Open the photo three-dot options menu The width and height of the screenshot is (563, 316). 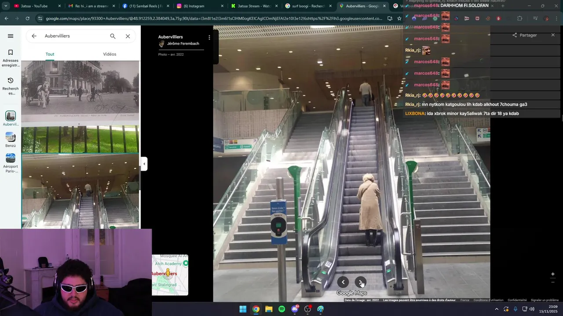[x=209, y=38]
